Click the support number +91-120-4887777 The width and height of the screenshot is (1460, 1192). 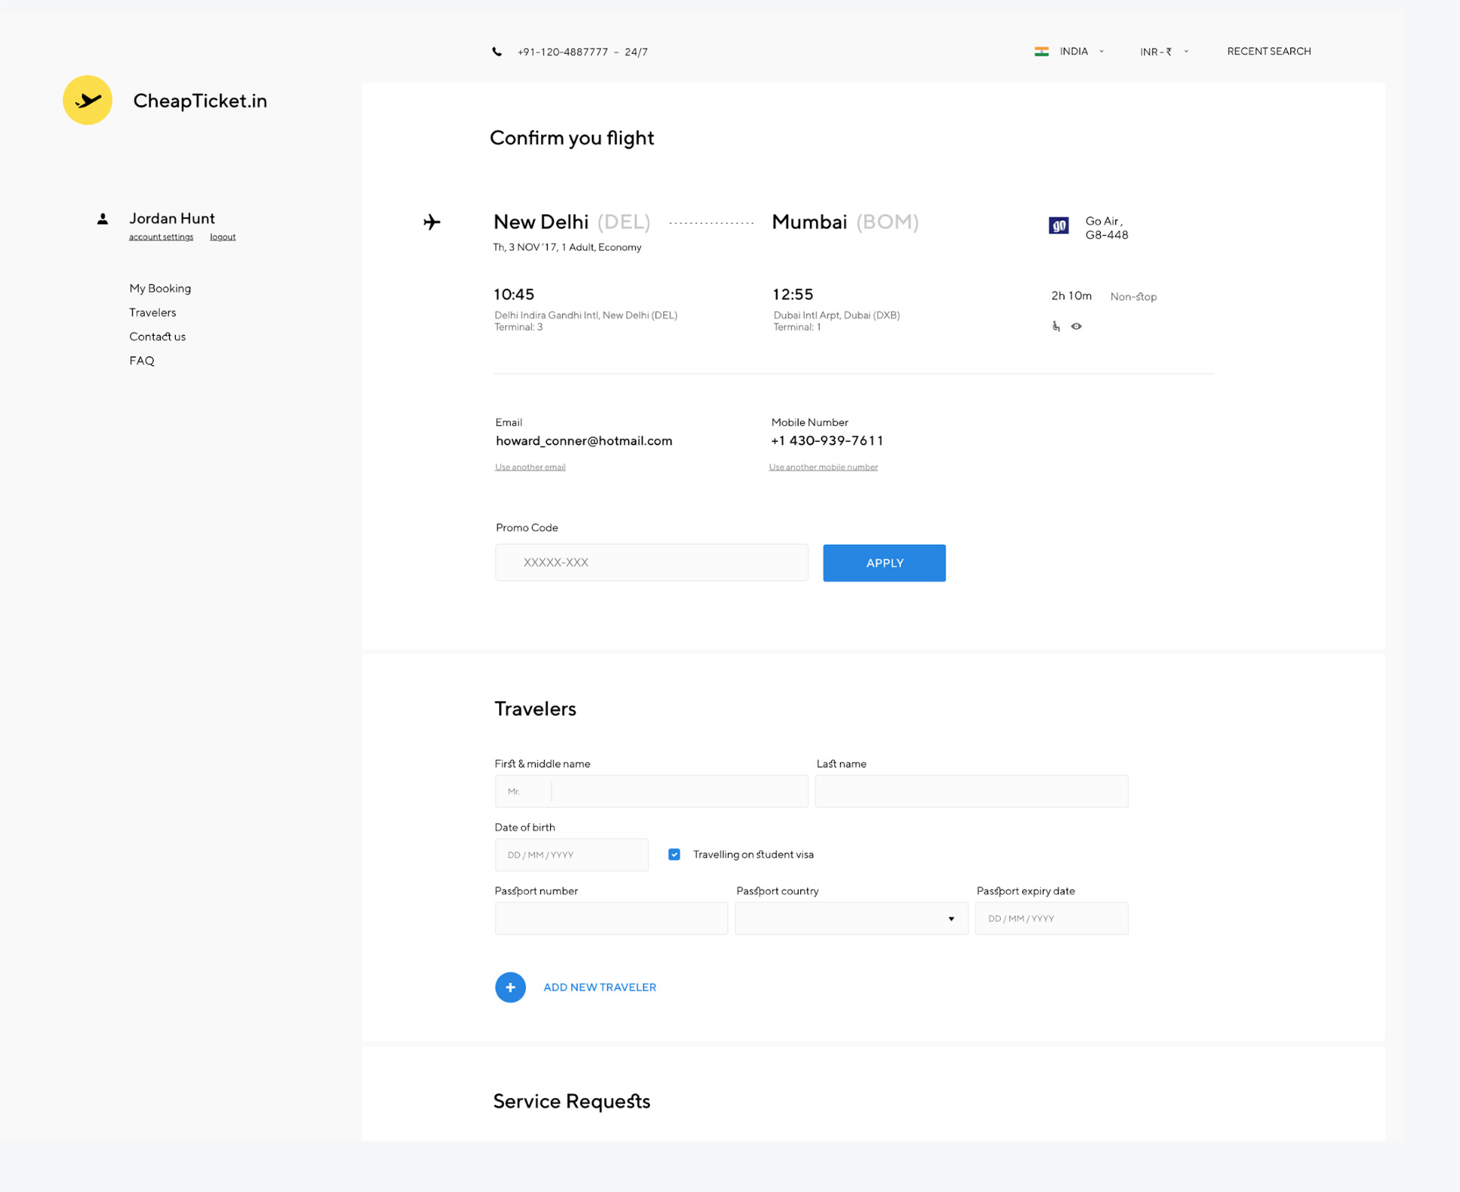(562, 52)
